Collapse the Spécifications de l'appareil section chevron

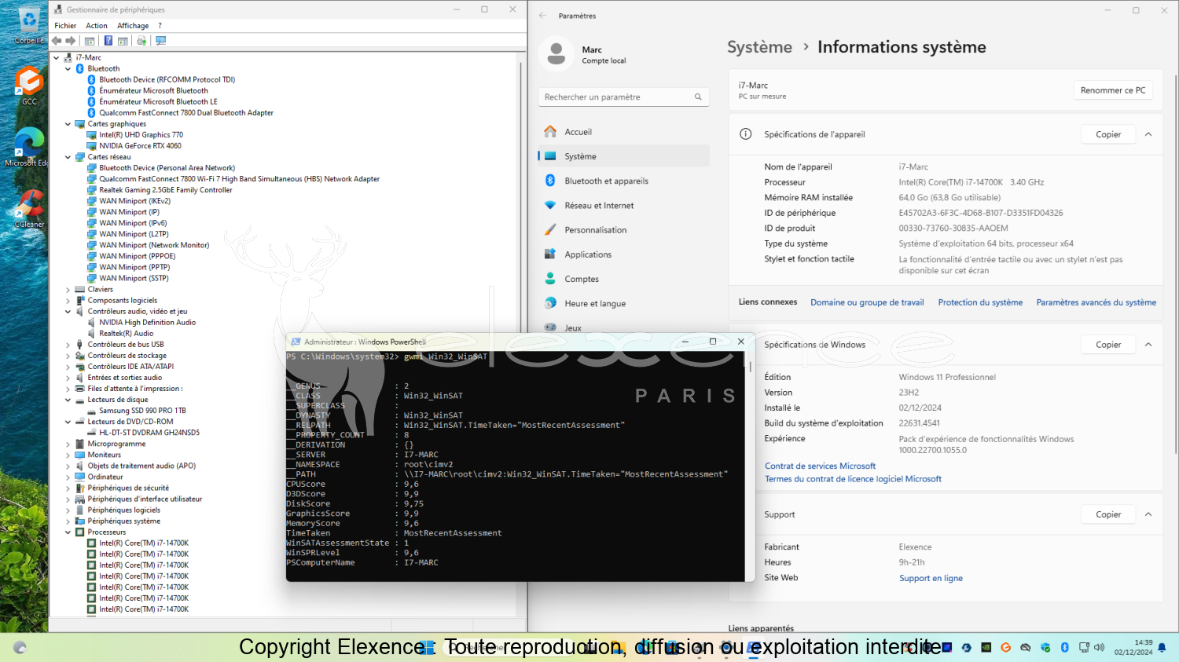pyautogui.click(x=1148, y=134)
